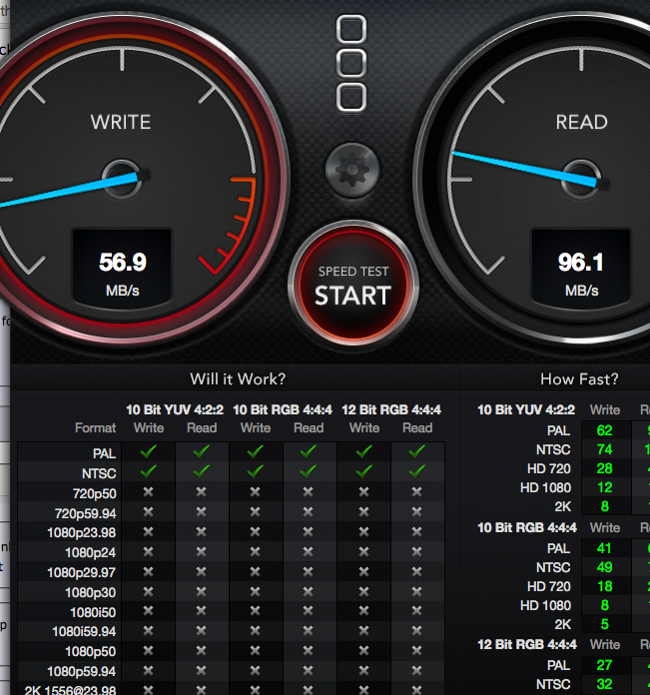Click How Fast 10 Bit RGB NTSC value 49
The image size is (650, 695).
pos(604,567)
